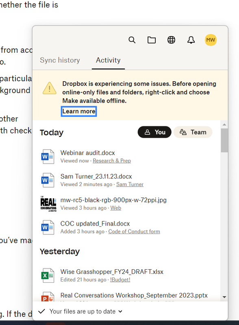Viewport: 239px width, 325px height.
Task: Click the warning triangle icon
Action: (x=49, y=88)
